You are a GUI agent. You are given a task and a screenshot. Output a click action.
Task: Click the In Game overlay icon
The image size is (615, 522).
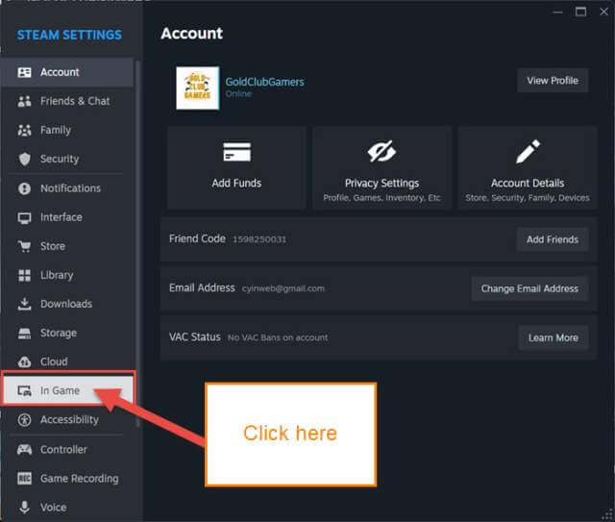[x=24, y=391]
